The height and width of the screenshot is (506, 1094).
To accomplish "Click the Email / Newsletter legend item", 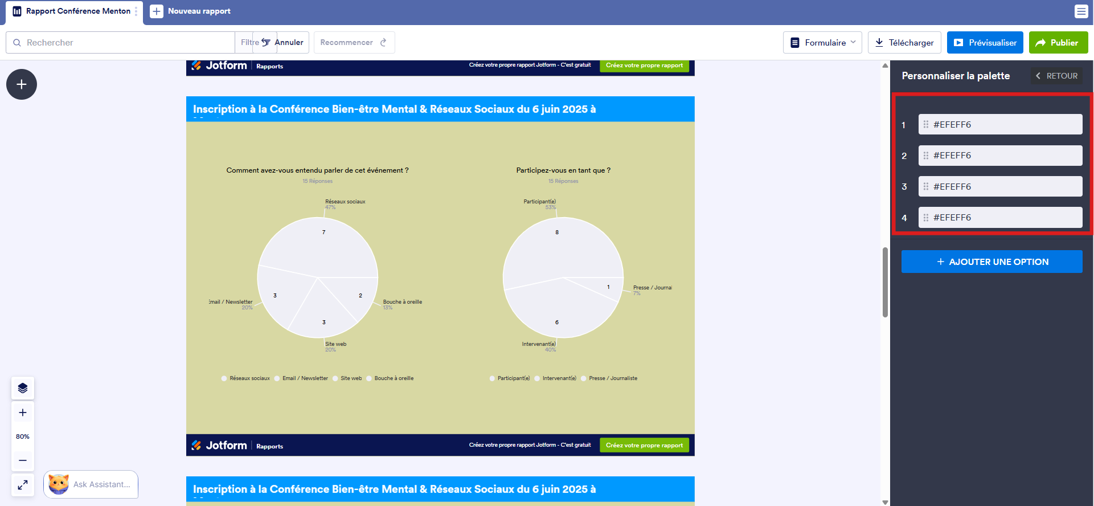I will 301,378.
